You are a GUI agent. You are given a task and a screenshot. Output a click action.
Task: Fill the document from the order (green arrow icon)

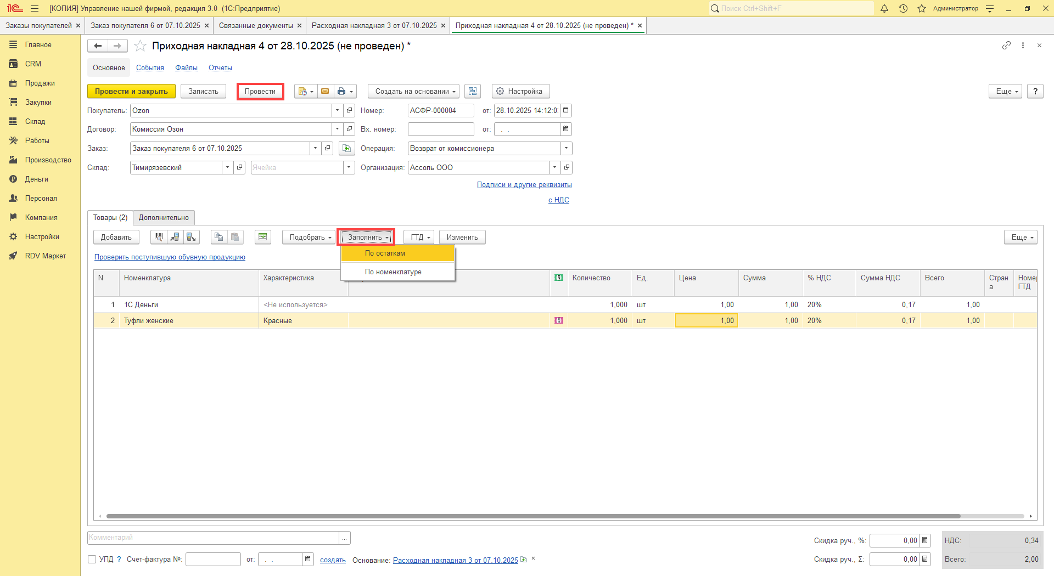(346, 148)
